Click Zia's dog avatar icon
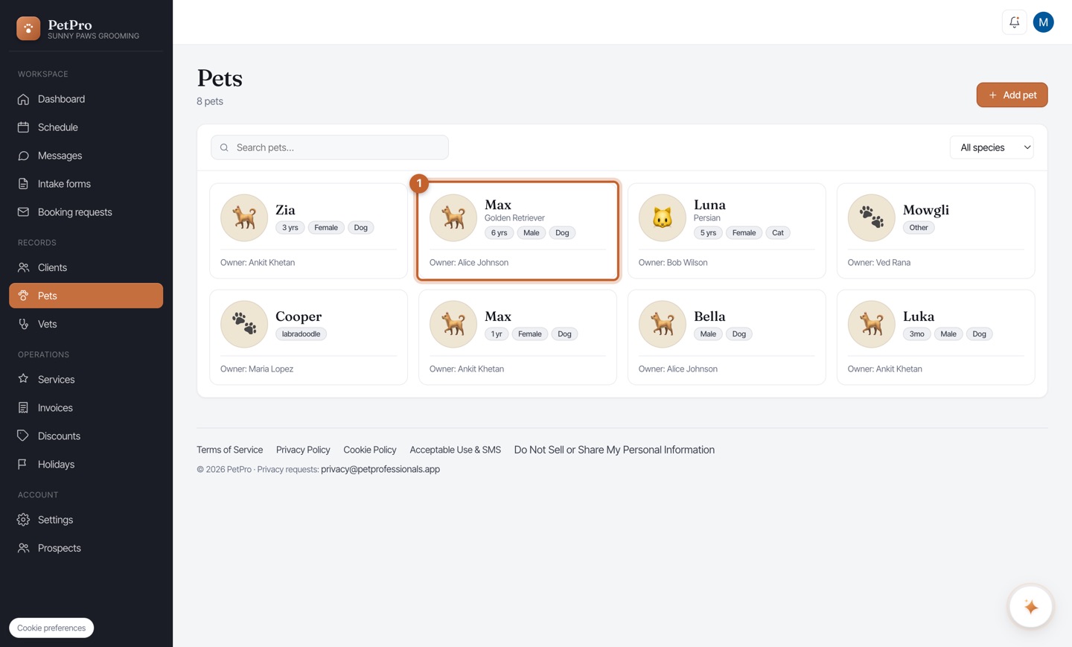This screenshot has width=1072, height=647. (x=243, y=218)
